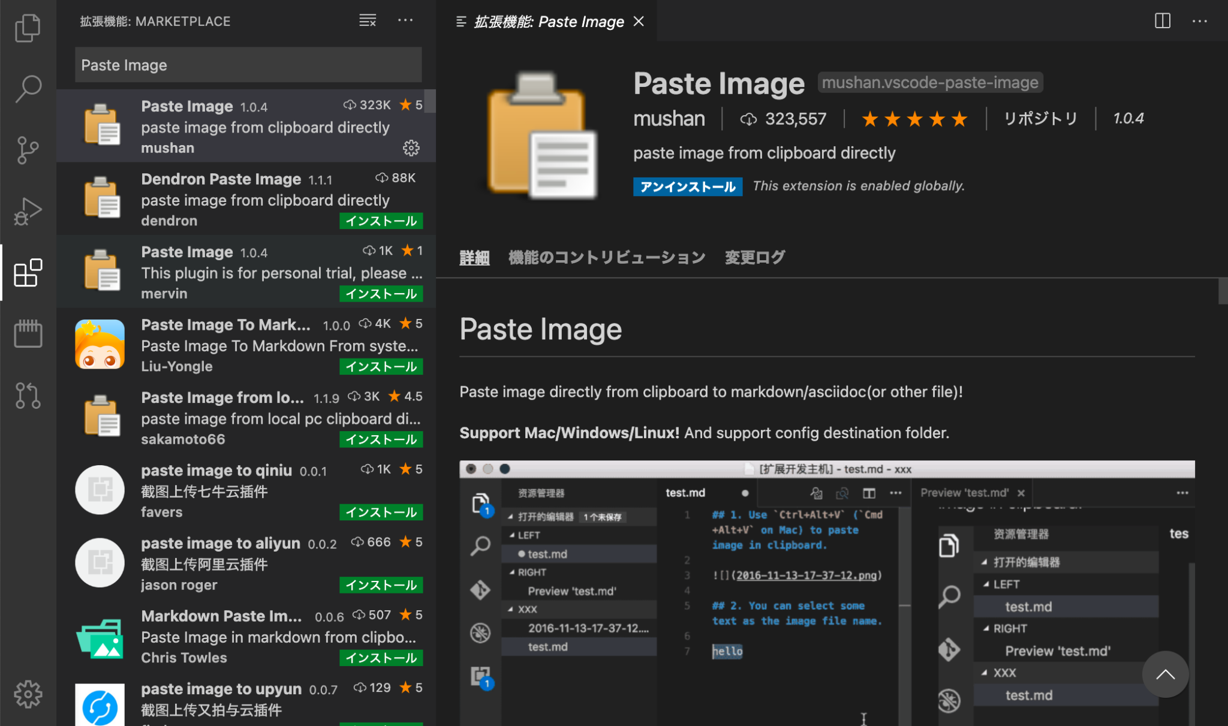Open the Run and Debug view

click(28, 212)
